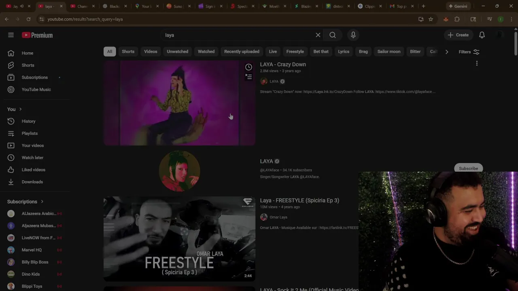Open the Billy Blip Boss subscription channel
This screenshot has width=518, height=291.
(x=35, y=262)
